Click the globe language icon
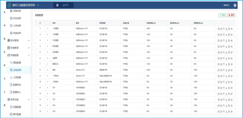Image resolution: width=243 pixels, height=118 pixels. tap(235, 5)
